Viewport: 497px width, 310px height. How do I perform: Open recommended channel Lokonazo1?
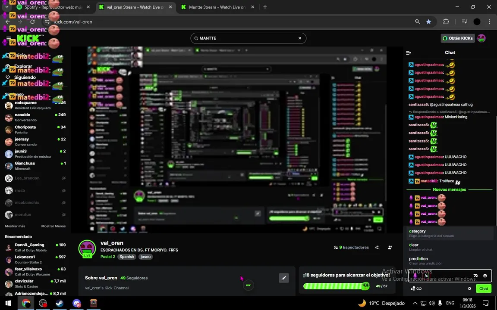click(35, 259)
